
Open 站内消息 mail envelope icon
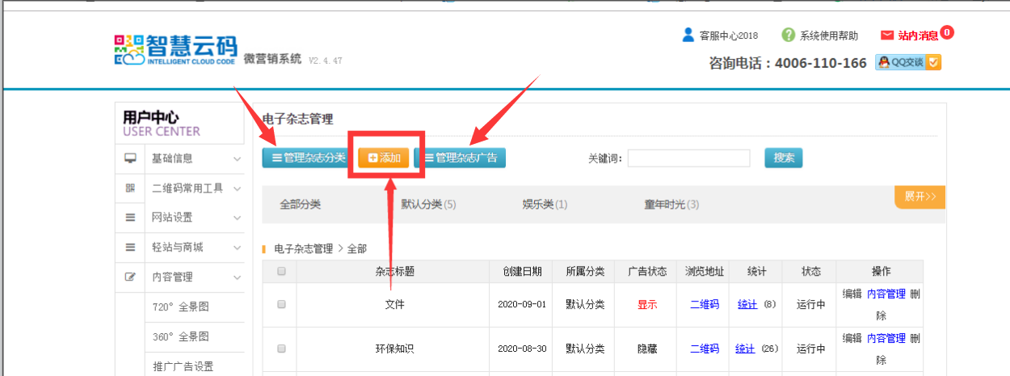click(887, 36)
